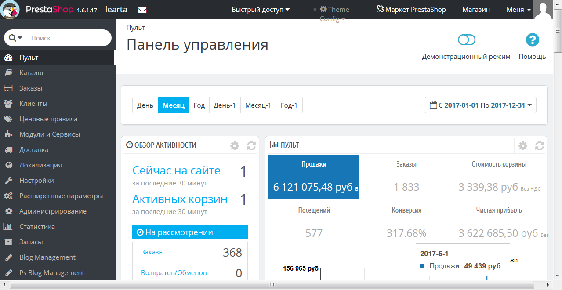
Task: Click the Настройки wrench icon
Action: pyautogui.click(x=8, y=181)
